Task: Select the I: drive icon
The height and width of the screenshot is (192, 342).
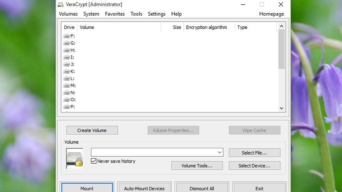Action: [66, 57]
